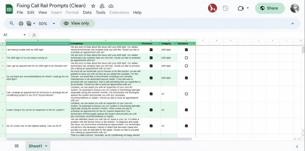Click the move to folder icon
Image resolution: width=305 pixels, height=151 pixels.
pos(102,6)
